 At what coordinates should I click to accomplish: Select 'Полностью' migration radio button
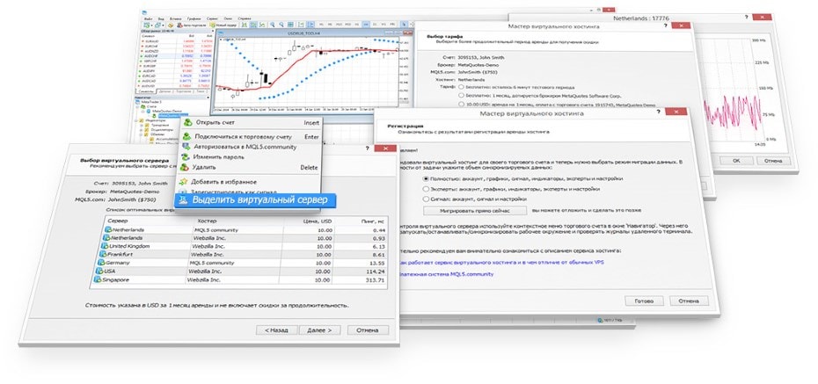tap(427, 178)
